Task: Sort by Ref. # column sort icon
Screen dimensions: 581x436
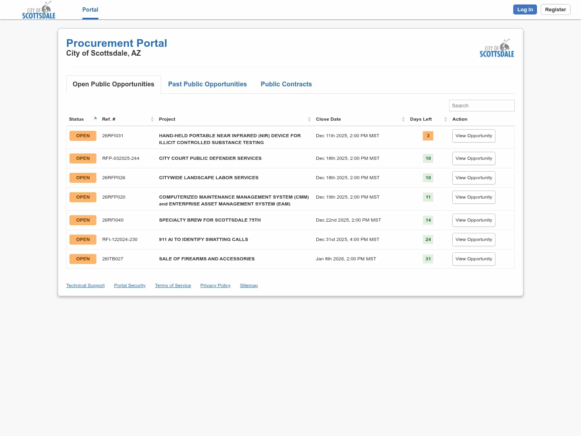Action: pyautogui.click(x=152, y=119)
